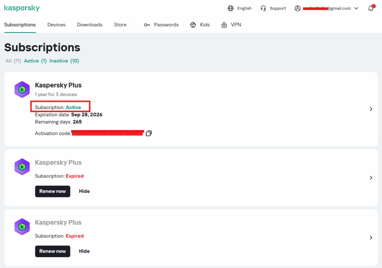
Task: Click the Kaspersky logo in the header
Action: point(22,8)
